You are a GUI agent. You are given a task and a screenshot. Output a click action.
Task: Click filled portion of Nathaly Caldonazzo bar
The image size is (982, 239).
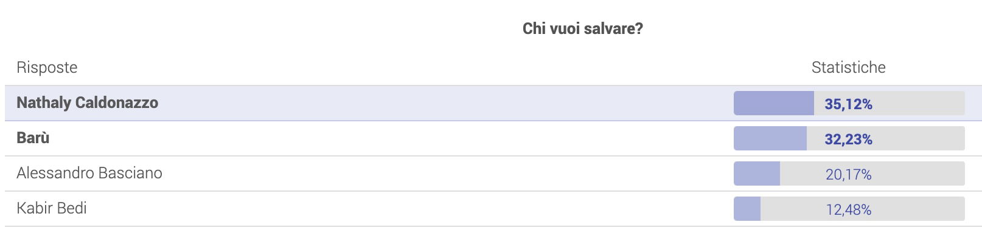click(x=774, y=103)
